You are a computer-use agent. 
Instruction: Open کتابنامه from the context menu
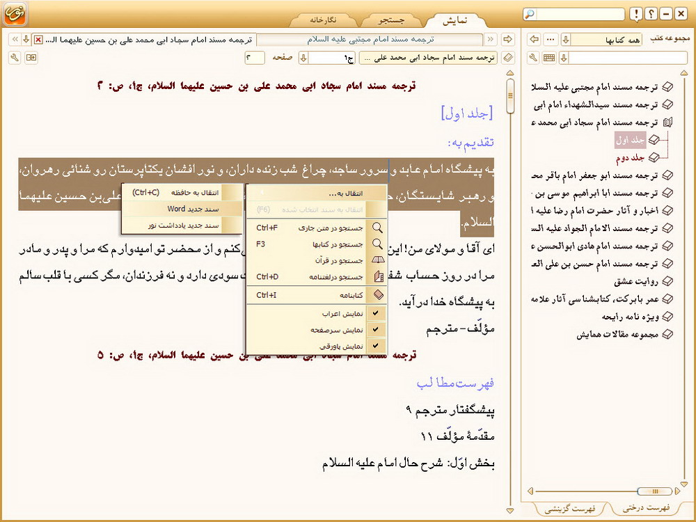[317, 294]
